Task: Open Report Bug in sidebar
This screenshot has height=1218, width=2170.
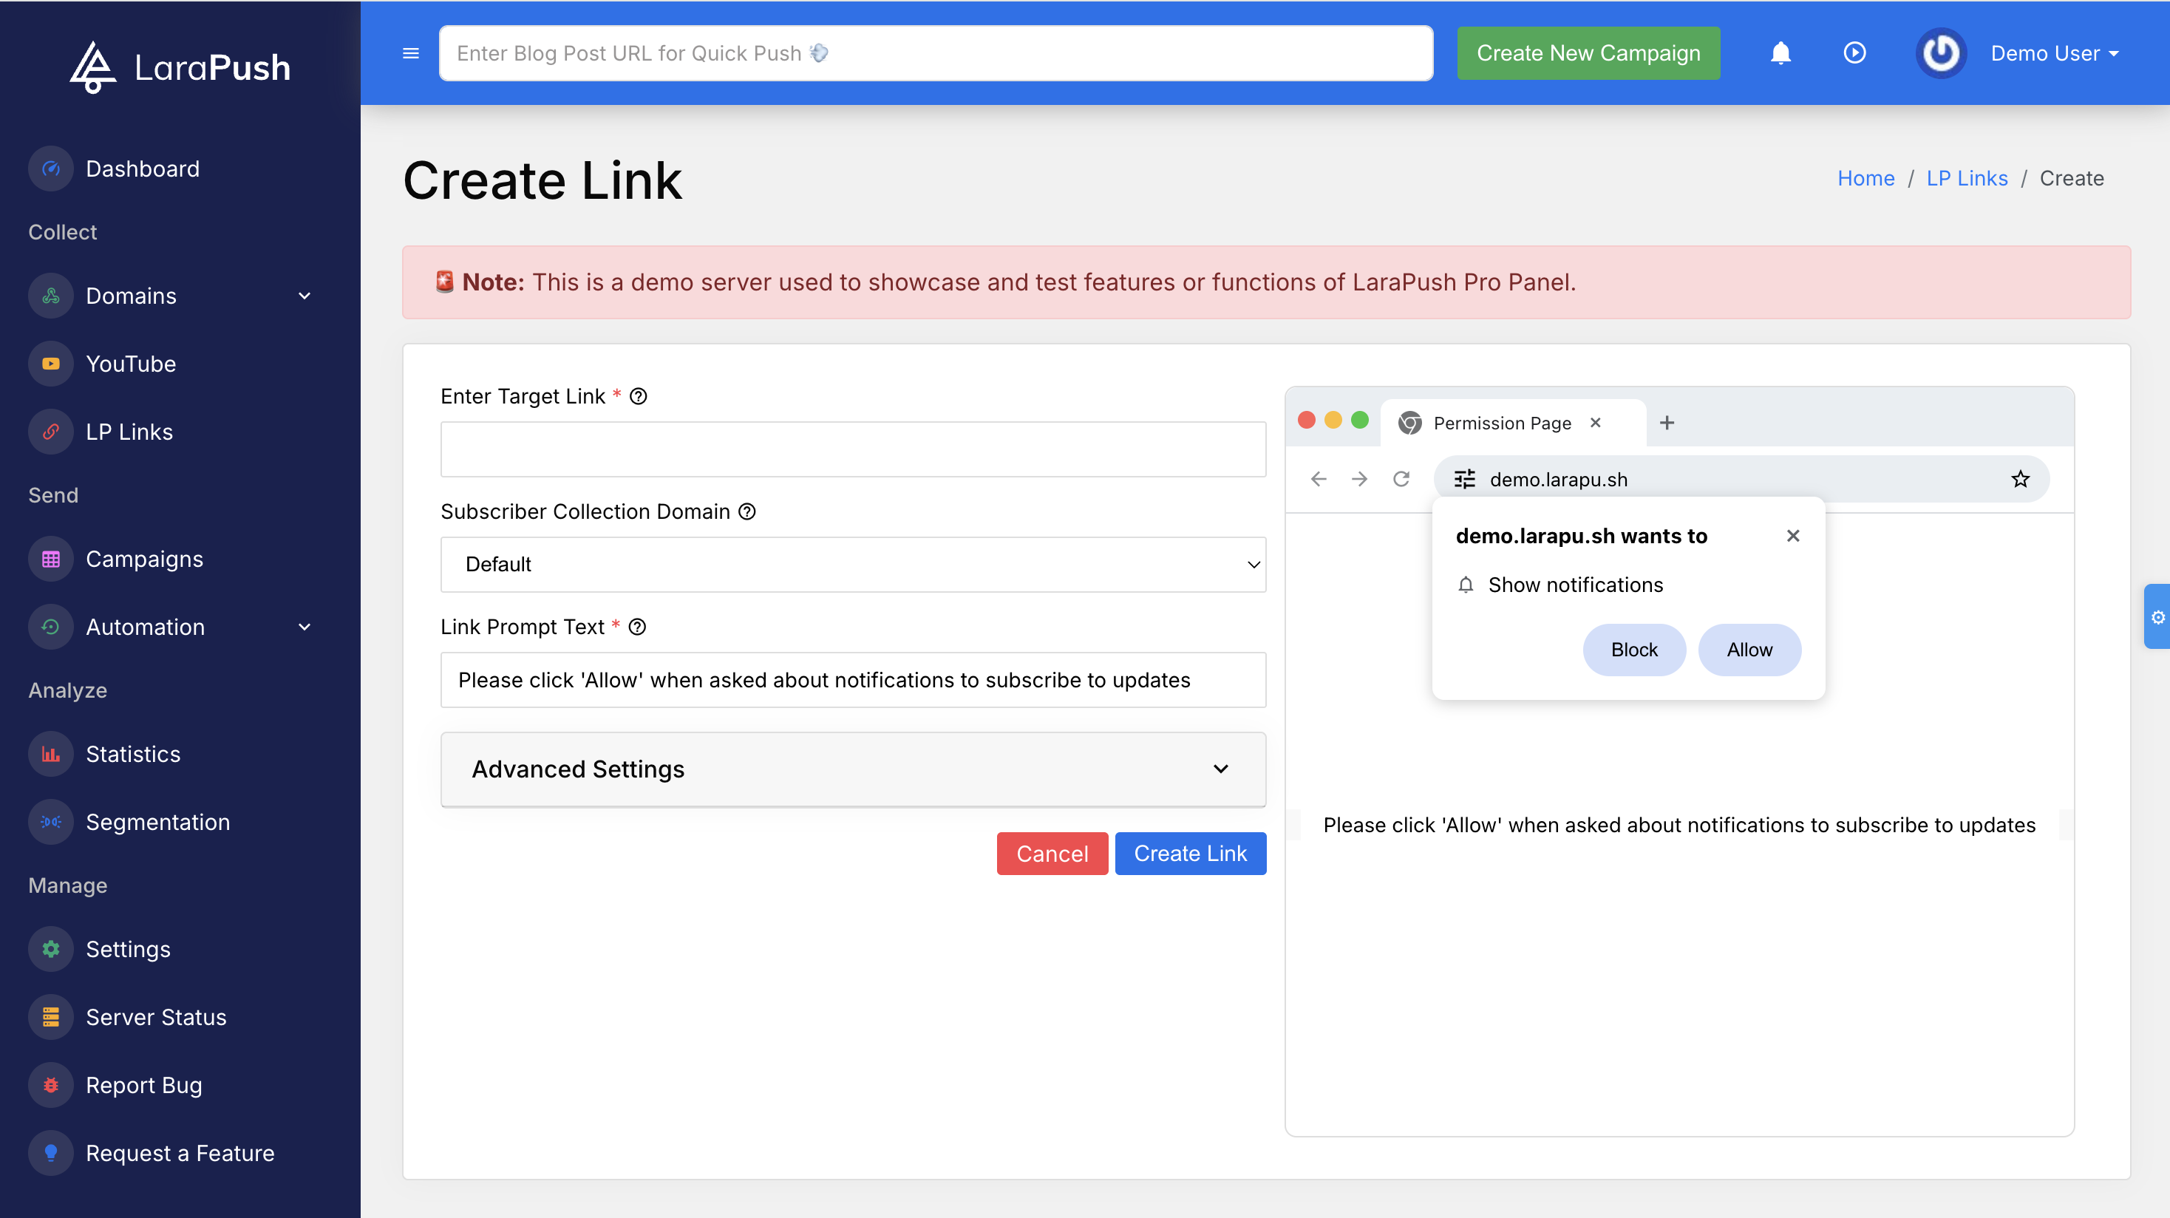Action: coord(144,1085)
